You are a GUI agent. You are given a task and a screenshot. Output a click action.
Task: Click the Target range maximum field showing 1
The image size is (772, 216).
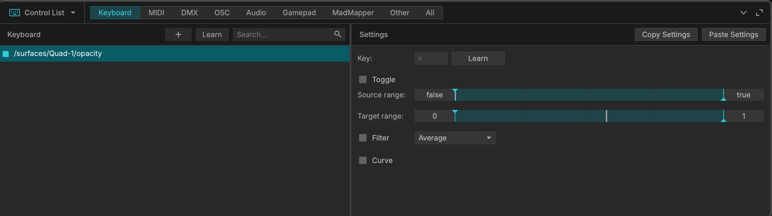(744, 116)
